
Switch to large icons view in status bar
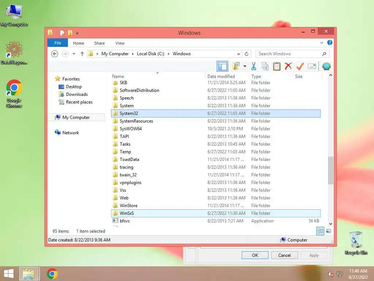pyautogui.click(x=328, y=231)
